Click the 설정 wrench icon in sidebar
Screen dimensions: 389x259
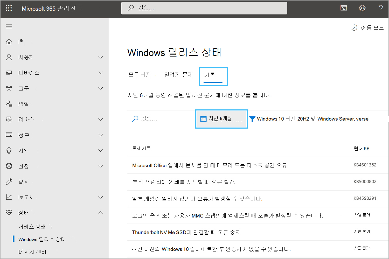coord(9,182)
